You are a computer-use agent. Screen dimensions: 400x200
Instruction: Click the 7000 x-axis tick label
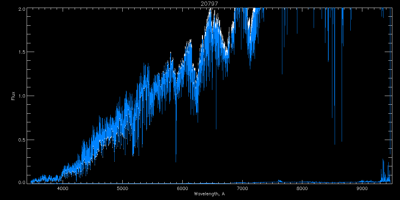pos(242,189)
